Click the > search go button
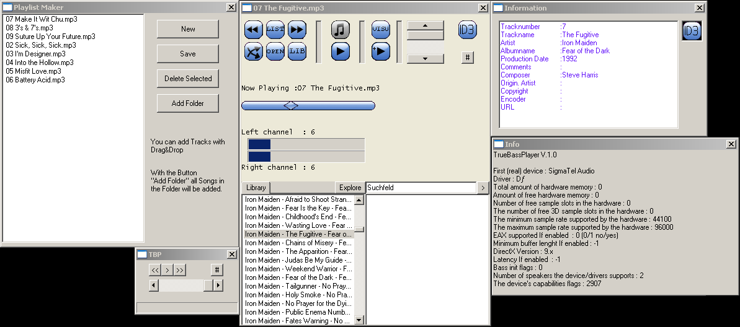740x327 pixels. pos(483,188)
